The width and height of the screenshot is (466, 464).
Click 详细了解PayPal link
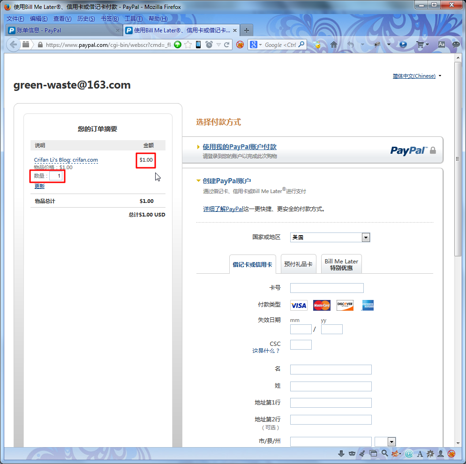[x=223, y=209]
